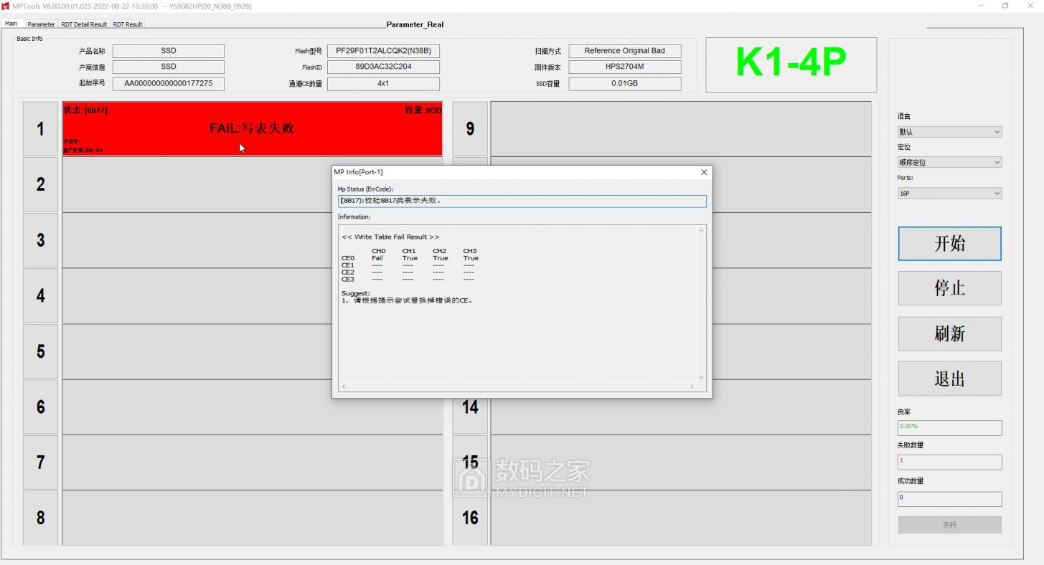Click the 刷新 (Refresh) button
This screenshot has height=565, width=1044.
[949, 334]
